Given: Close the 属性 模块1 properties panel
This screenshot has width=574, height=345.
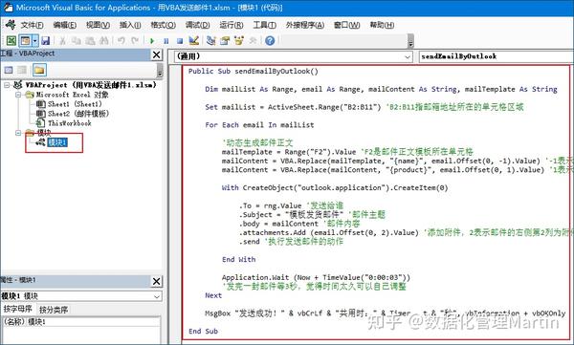Looking at the screenshot, I should pyautogui.click(x=156, y=281).
